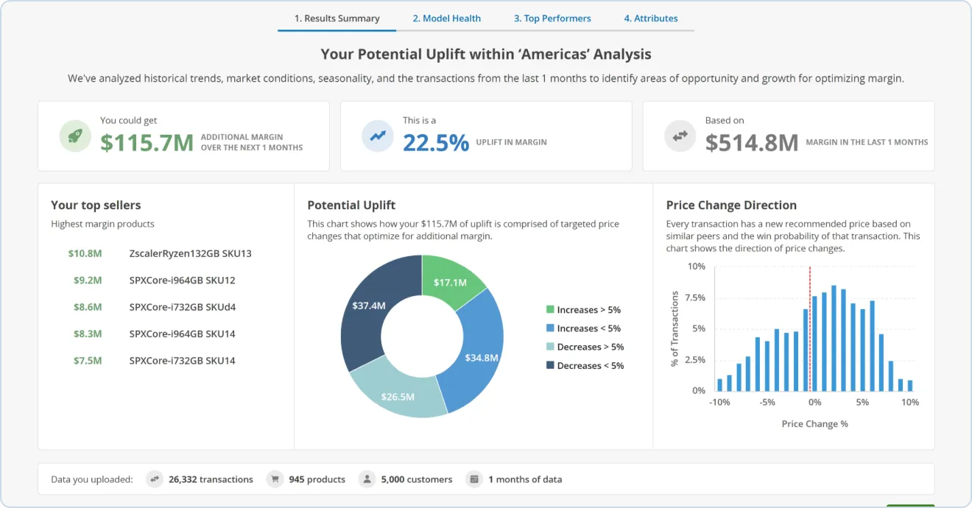Click the shopping cart products icon

pos(275,479)
